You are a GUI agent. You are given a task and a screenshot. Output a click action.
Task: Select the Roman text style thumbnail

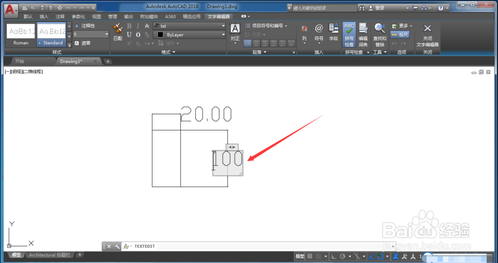click(20, 35)
